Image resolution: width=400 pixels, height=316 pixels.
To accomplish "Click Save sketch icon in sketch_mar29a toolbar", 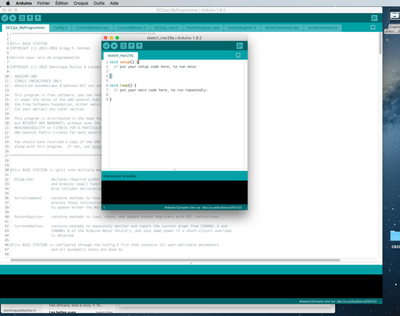I will point(139,46).
